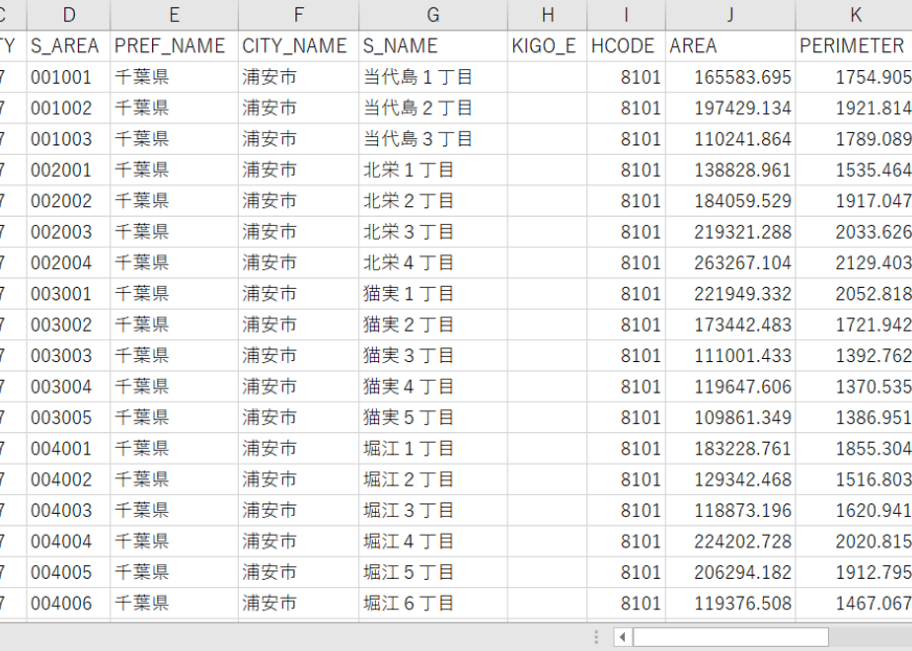Select PERIMETER value 2129.403
Viewport: 912px width, 651px height.
(x=854, y=262)
